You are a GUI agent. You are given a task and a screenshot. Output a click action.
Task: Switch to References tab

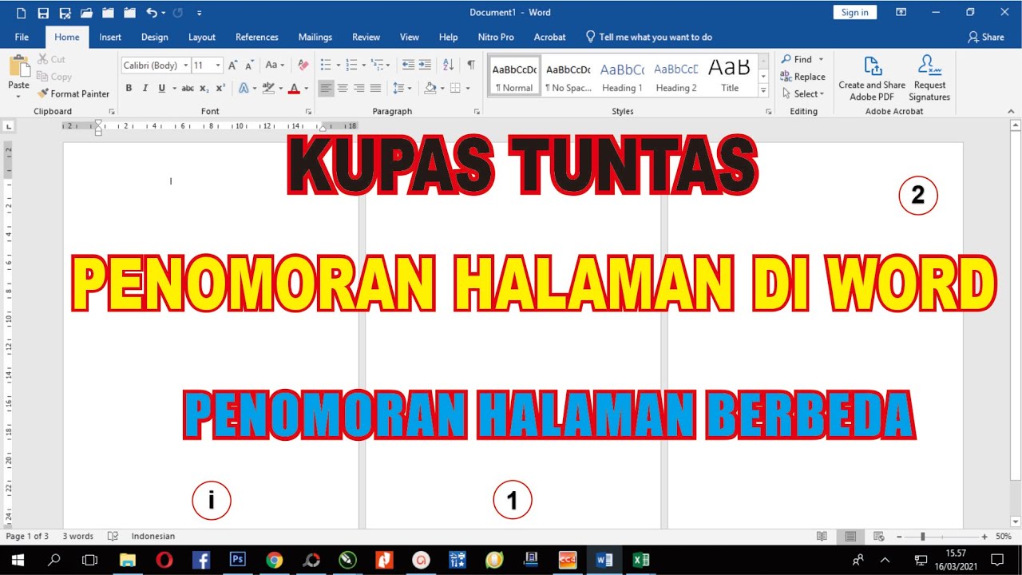tap(257, 37)
